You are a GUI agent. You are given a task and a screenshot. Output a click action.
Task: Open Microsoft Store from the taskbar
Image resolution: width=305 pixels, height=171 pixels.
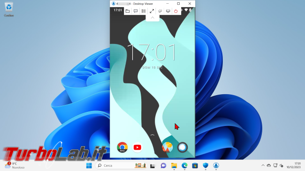click(195, 165)
